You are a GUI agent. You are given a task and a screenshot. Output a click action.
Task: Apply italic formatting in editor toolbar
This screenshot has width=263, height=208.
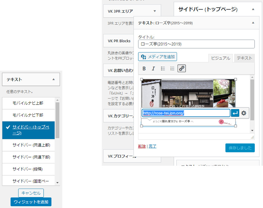click(153, 68)
